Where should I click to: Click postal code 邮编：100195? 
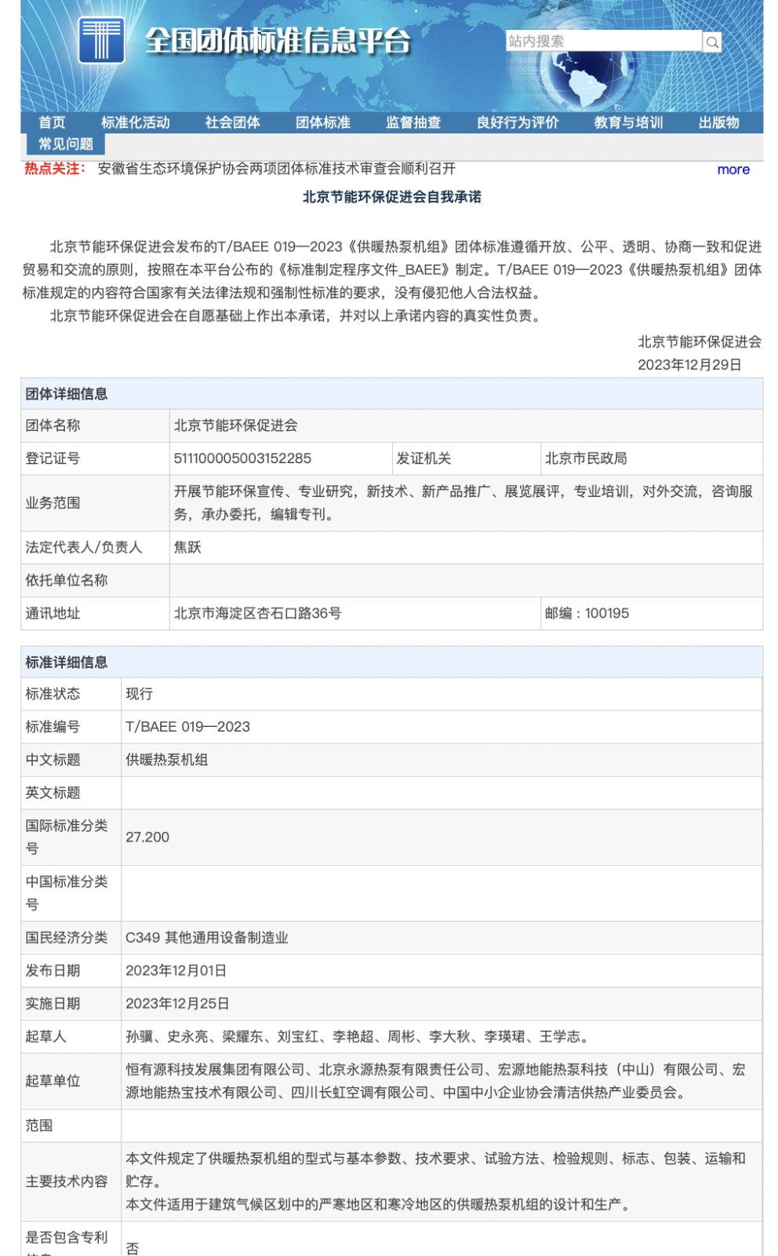pos(587,613)
